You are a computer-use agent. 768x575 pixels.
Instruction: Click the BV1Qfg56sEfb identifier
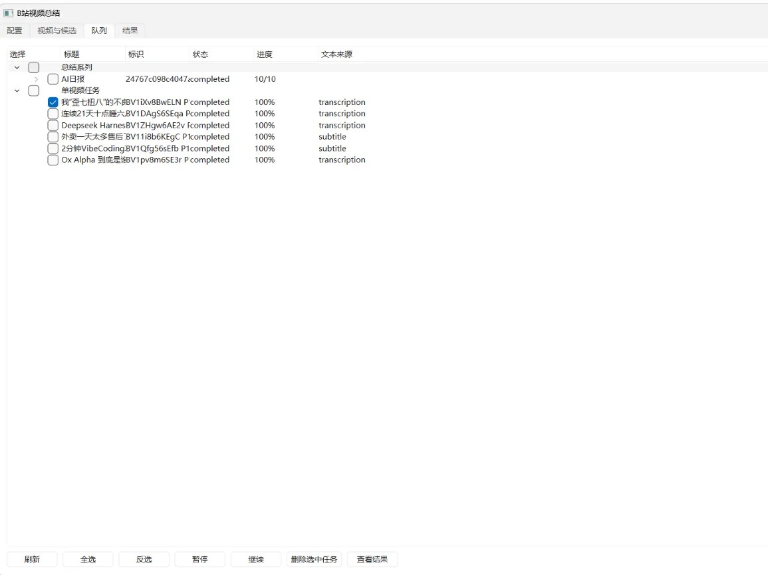157,148
